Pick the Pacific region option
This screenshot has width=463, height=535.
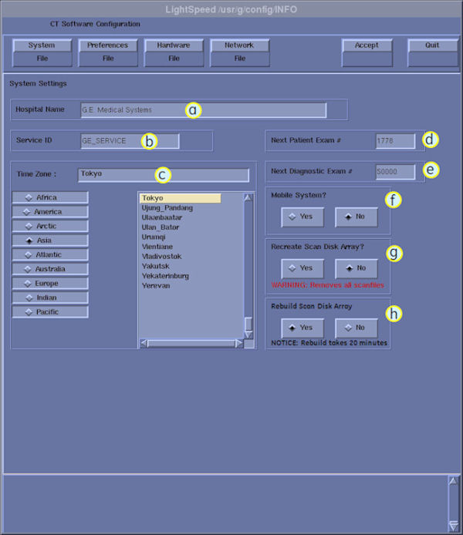(x=50, y=312)
